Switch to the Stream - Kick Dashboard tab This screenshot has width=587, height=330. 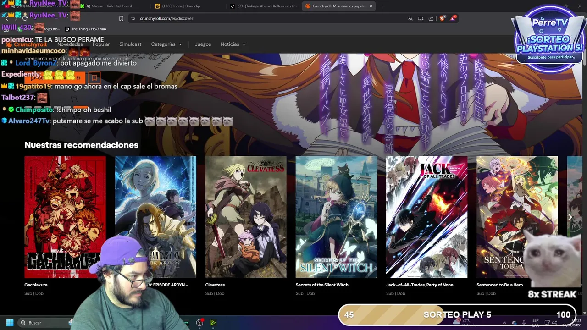111,6
